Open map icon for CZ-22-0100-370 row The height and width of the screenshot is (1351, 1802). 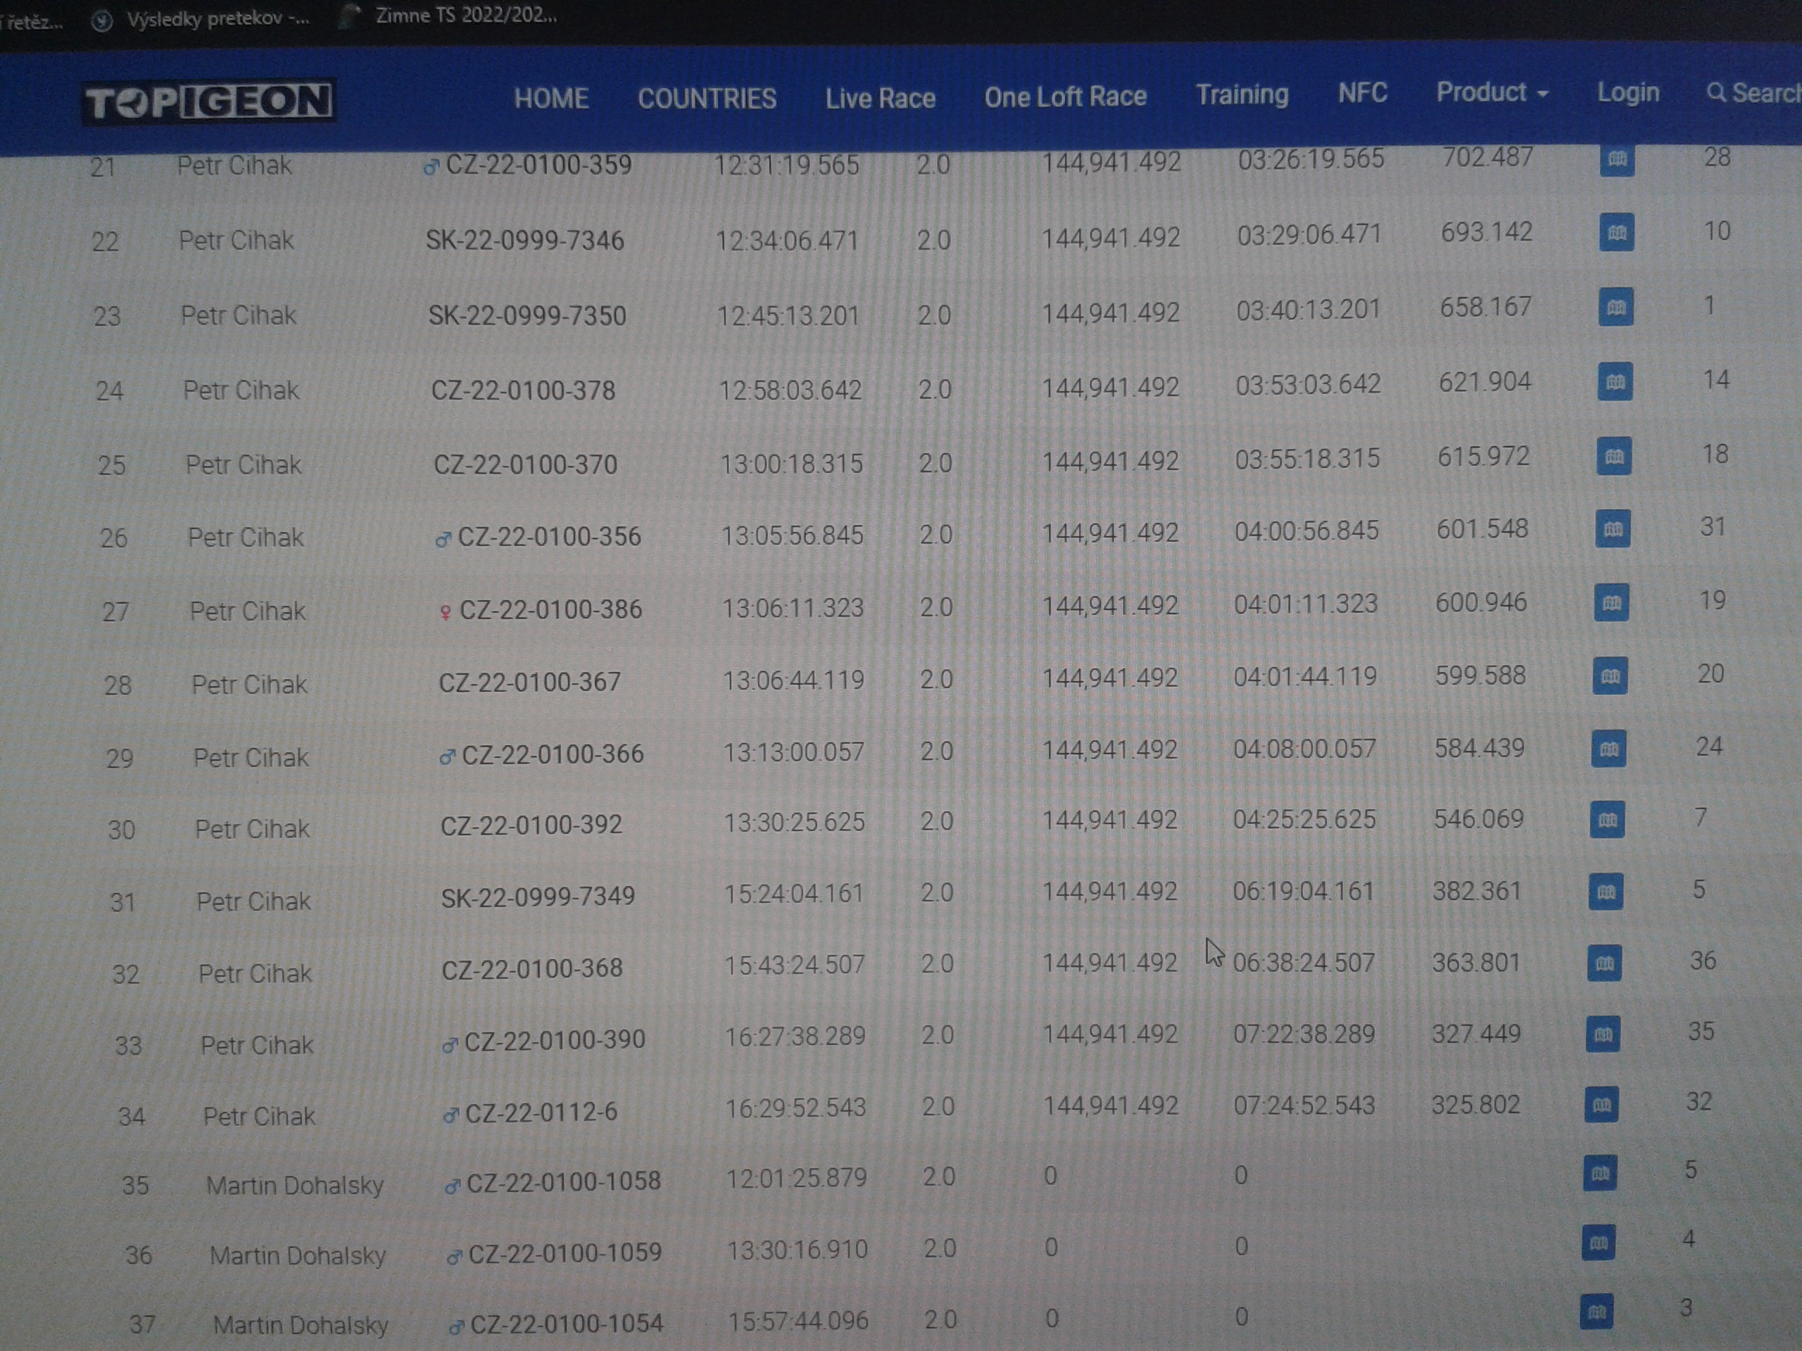(x=1614, y=456)
